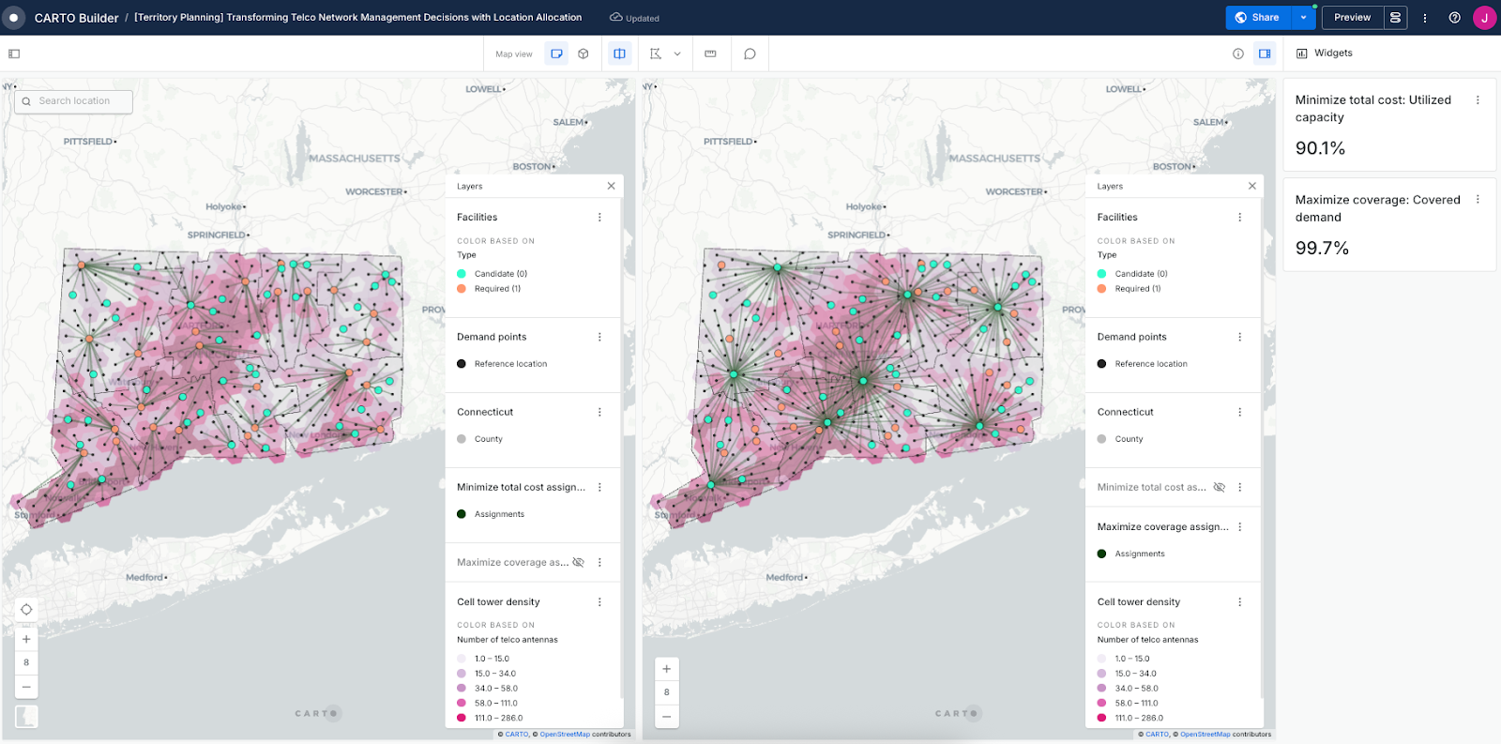Image resolution: width=1501 pixels, height=744 pixels.
Task: Toggle the left sidebar panel icon
Action: tap(14, 53)
